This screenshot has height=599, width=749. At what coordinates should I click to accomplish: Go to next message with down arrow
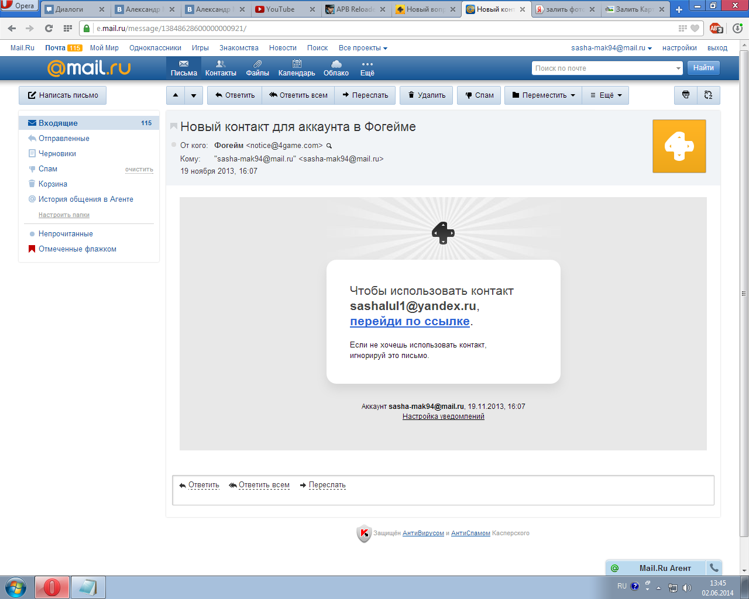[x=194, y=95]
